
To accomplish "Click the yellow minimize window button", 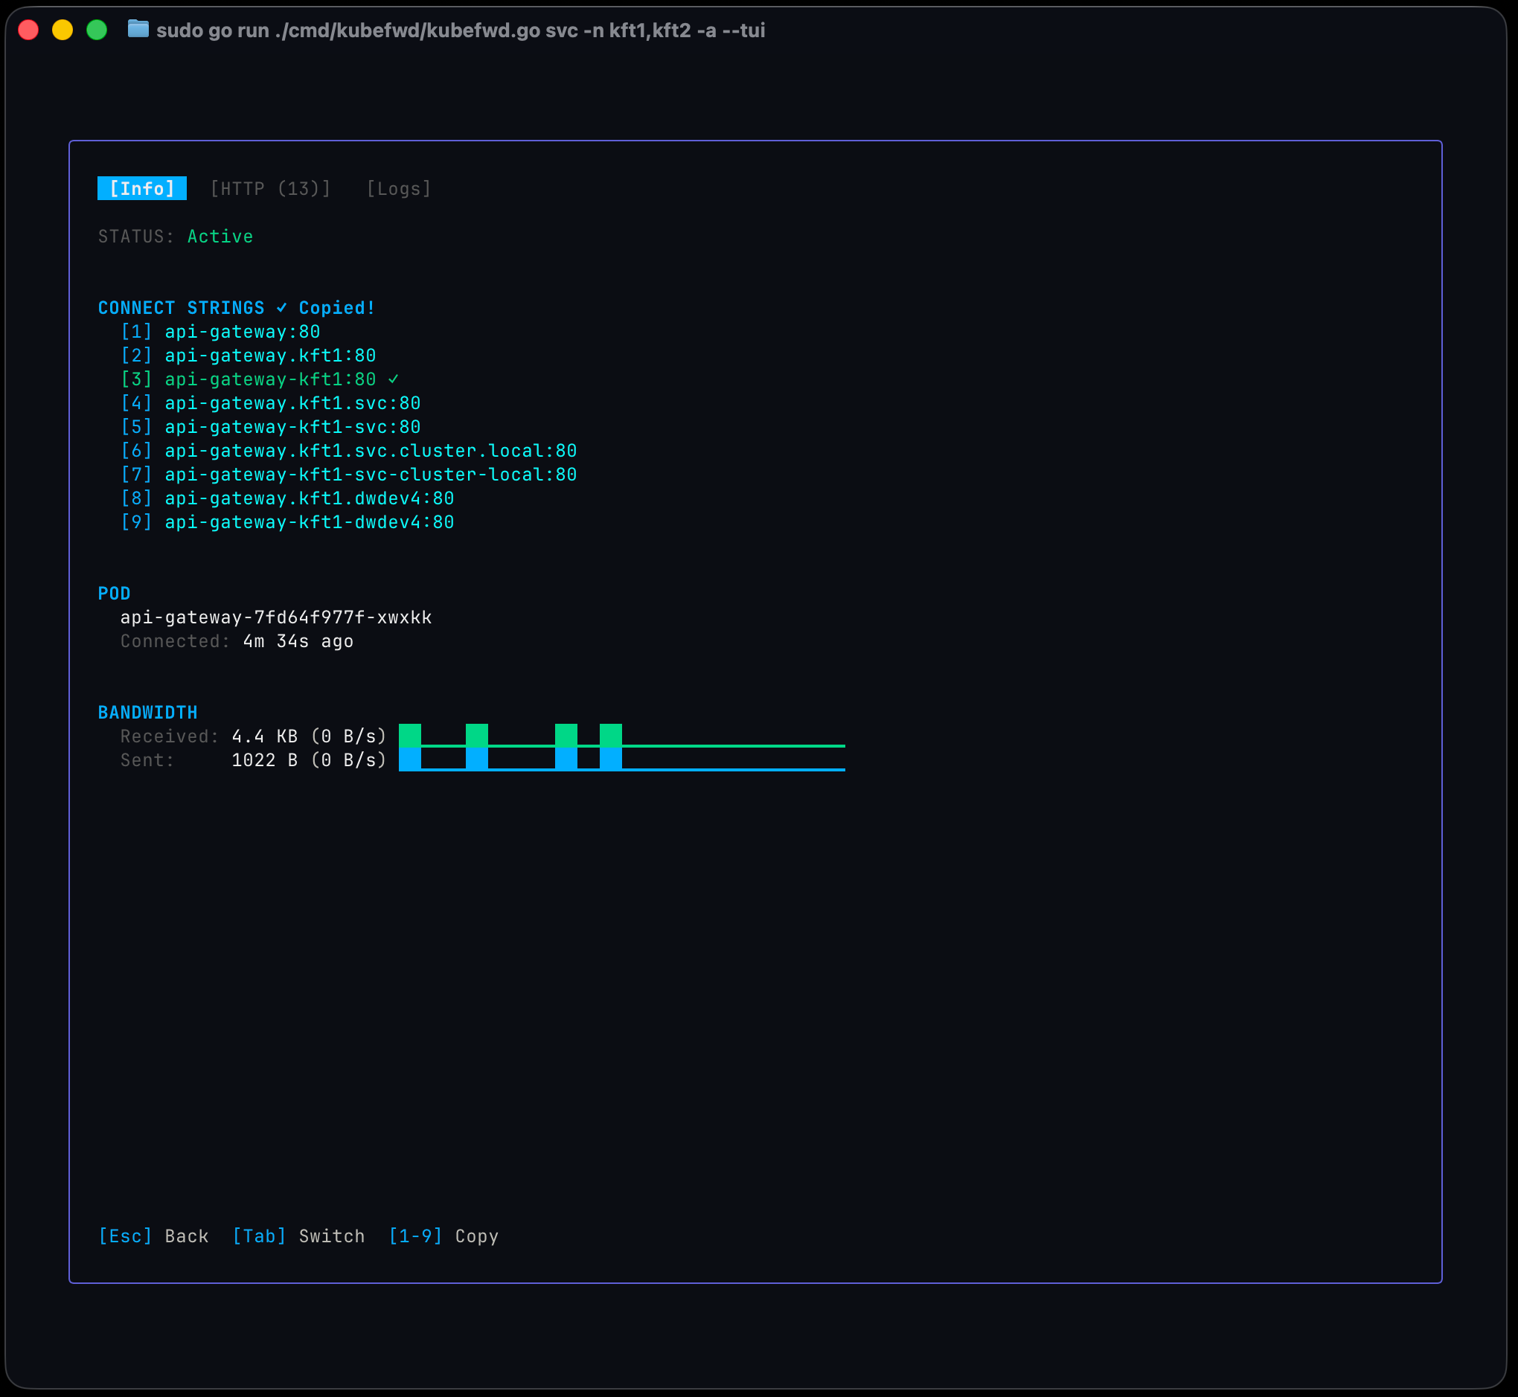I will click(63, 30).
